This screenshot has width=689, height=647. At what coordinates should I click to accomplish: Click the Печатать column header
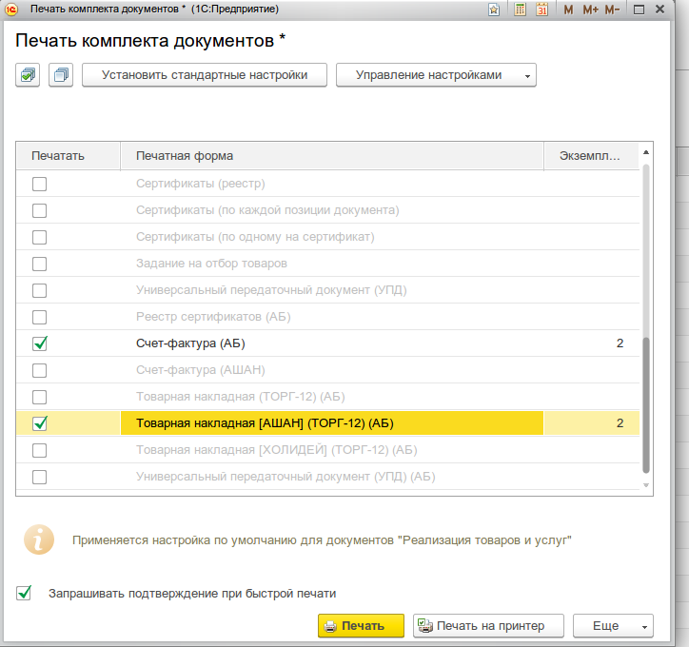[x=67, y=155]
